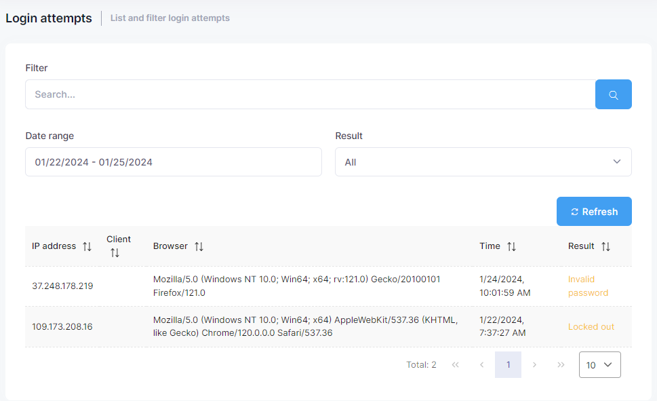Screen dimensions: 657x401
Task: Click the IP address column header label
Action: (54, 246)
